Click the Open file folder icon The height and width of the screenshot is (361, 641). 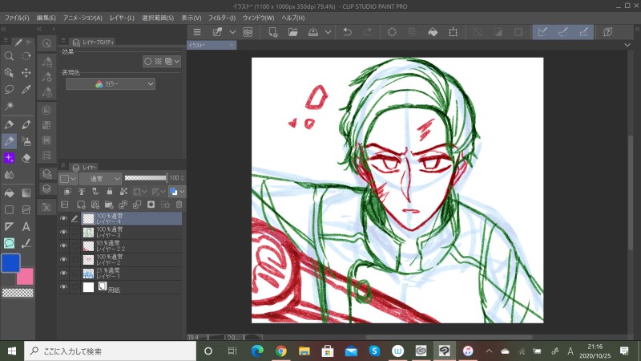click(x=293, y=32)
